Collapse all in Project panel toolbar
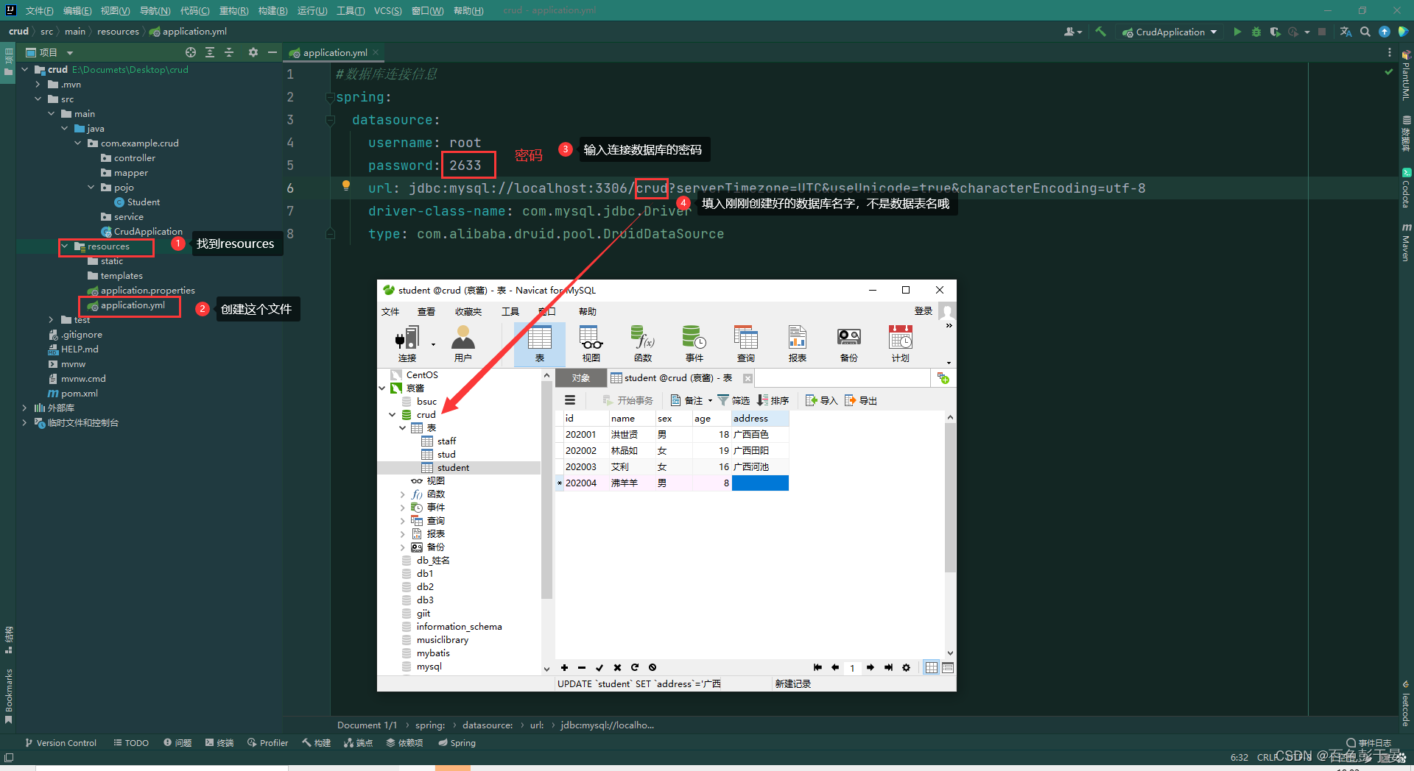 229,52
